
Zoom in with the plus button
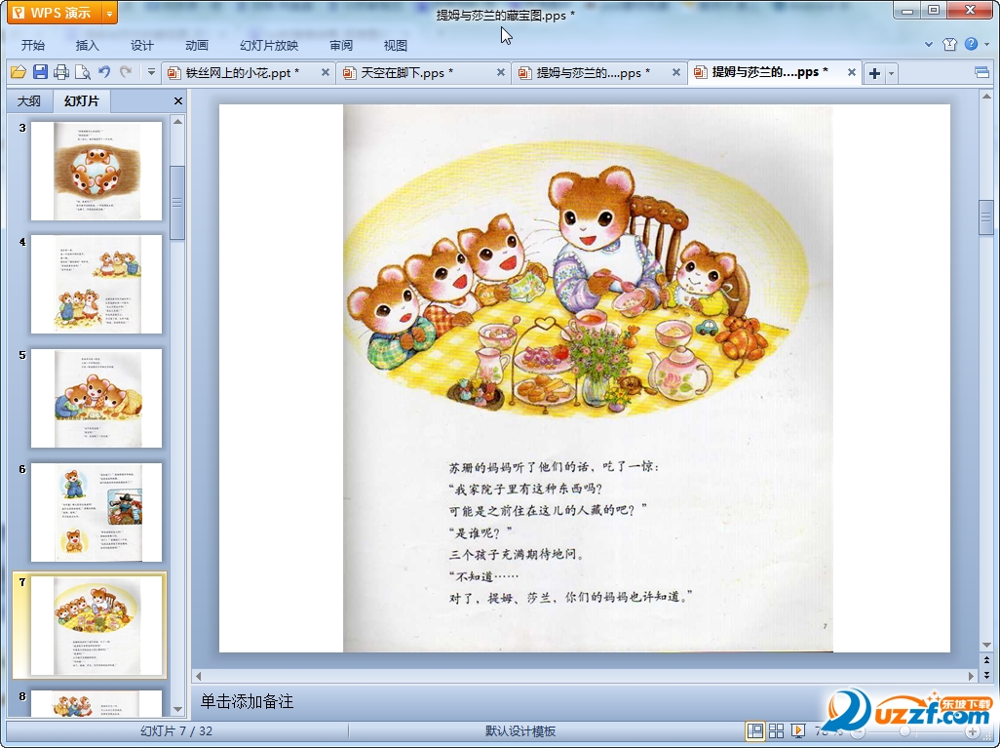[972, 731]
